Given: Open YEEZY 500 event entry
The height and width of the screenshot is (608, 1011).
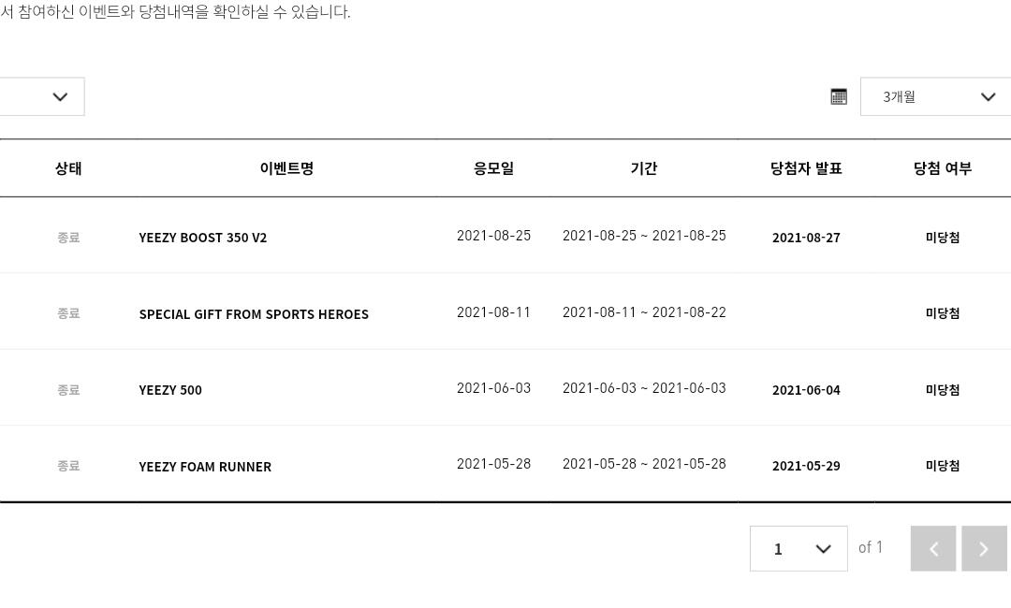Looking at the screenshot, I should (x=170, y=390).
